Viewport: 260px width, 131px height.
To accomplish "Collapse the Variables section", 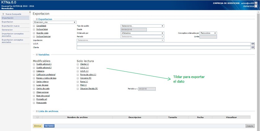I will coord(37,55).
